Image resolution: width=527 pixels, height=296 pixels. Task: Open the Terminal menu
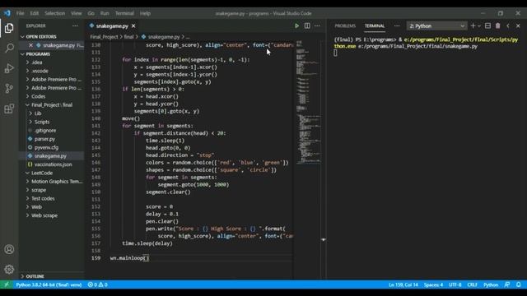point(124,13)
